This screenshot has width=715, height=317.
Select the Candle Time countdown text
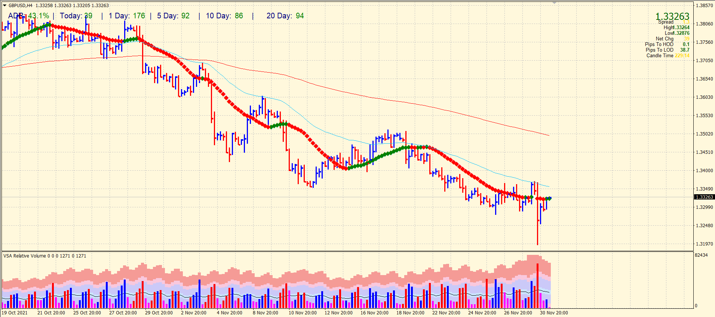(x=668, y=55)
